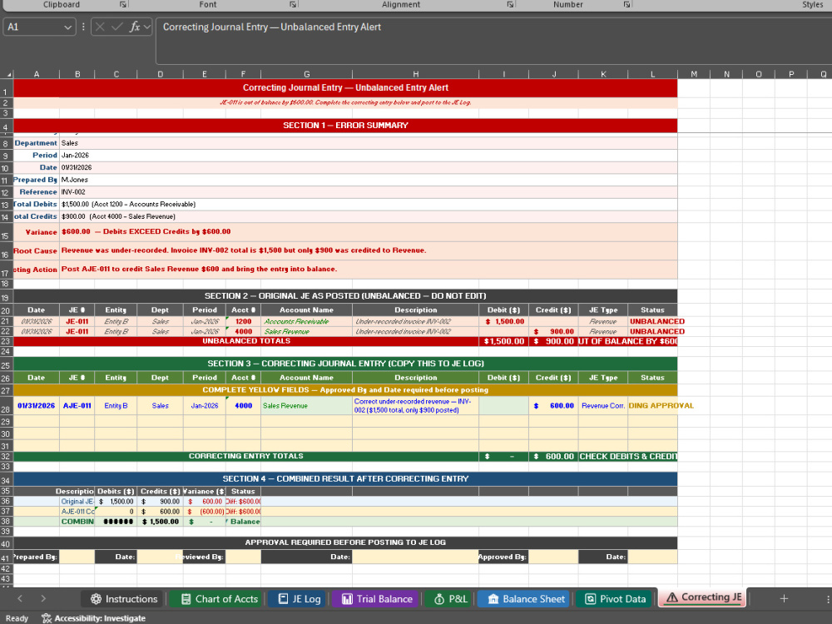Switch to the Pivot Data tab
The width and height of the screenshot is (832, 624).
point(615,598)
